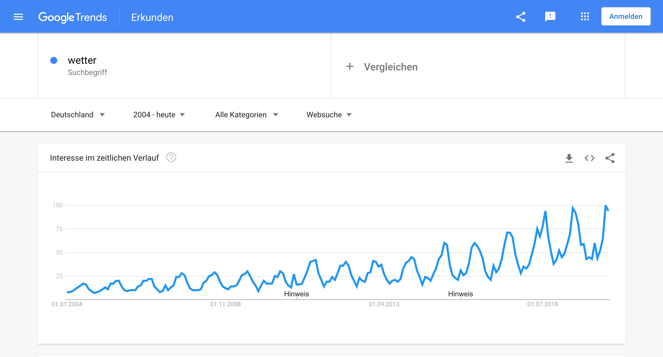Image resolution: width=663 pixels, height=357 pixels.
Task: Click the blue wetter color dot
Action: [54, 60]
